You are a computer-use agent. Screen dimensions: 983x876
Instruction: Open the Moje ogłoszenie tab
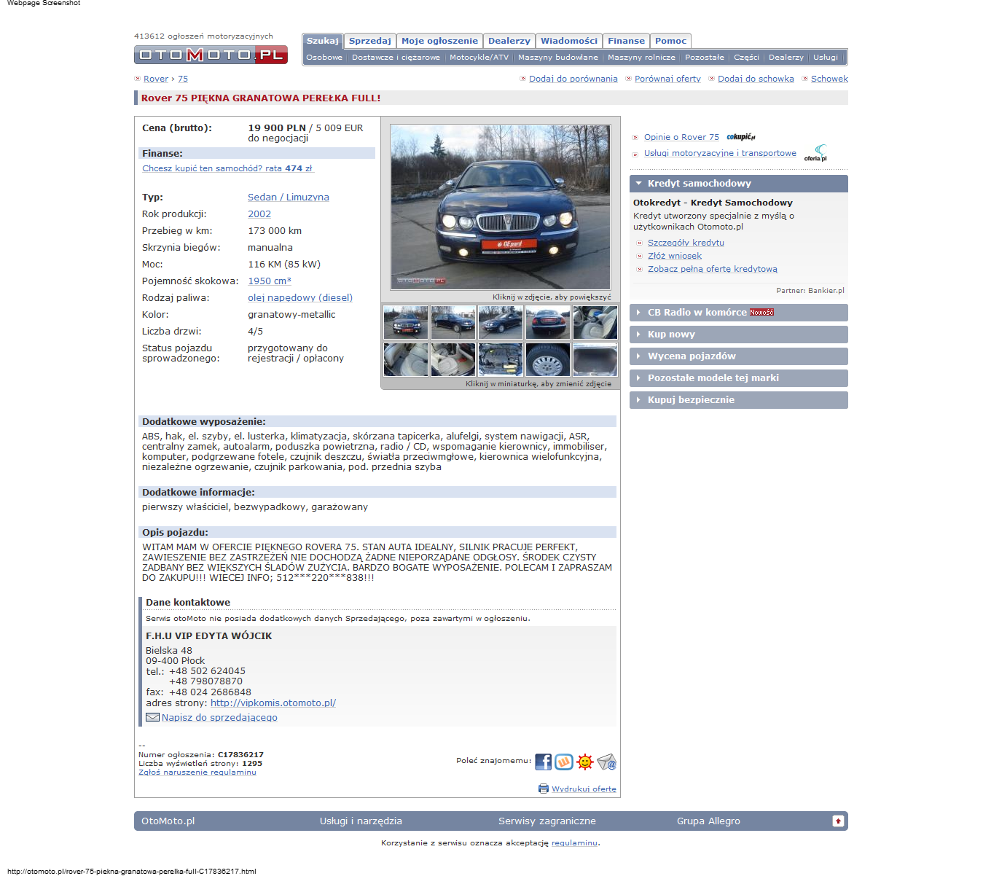coord(439,41)
